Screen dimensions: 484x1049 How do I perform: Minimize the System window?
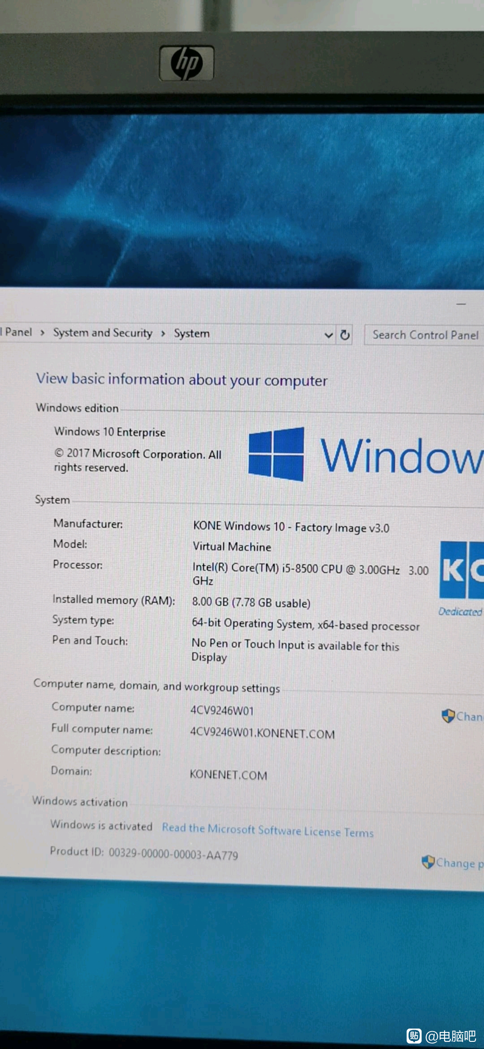coord(461,304)
